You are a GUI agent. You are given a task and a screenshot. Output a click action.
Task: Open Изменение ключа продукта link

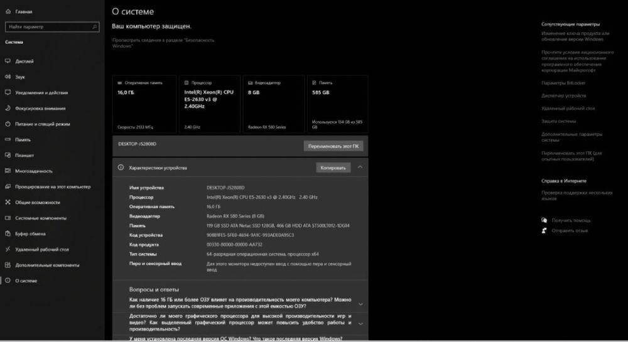tap(575, 36)
